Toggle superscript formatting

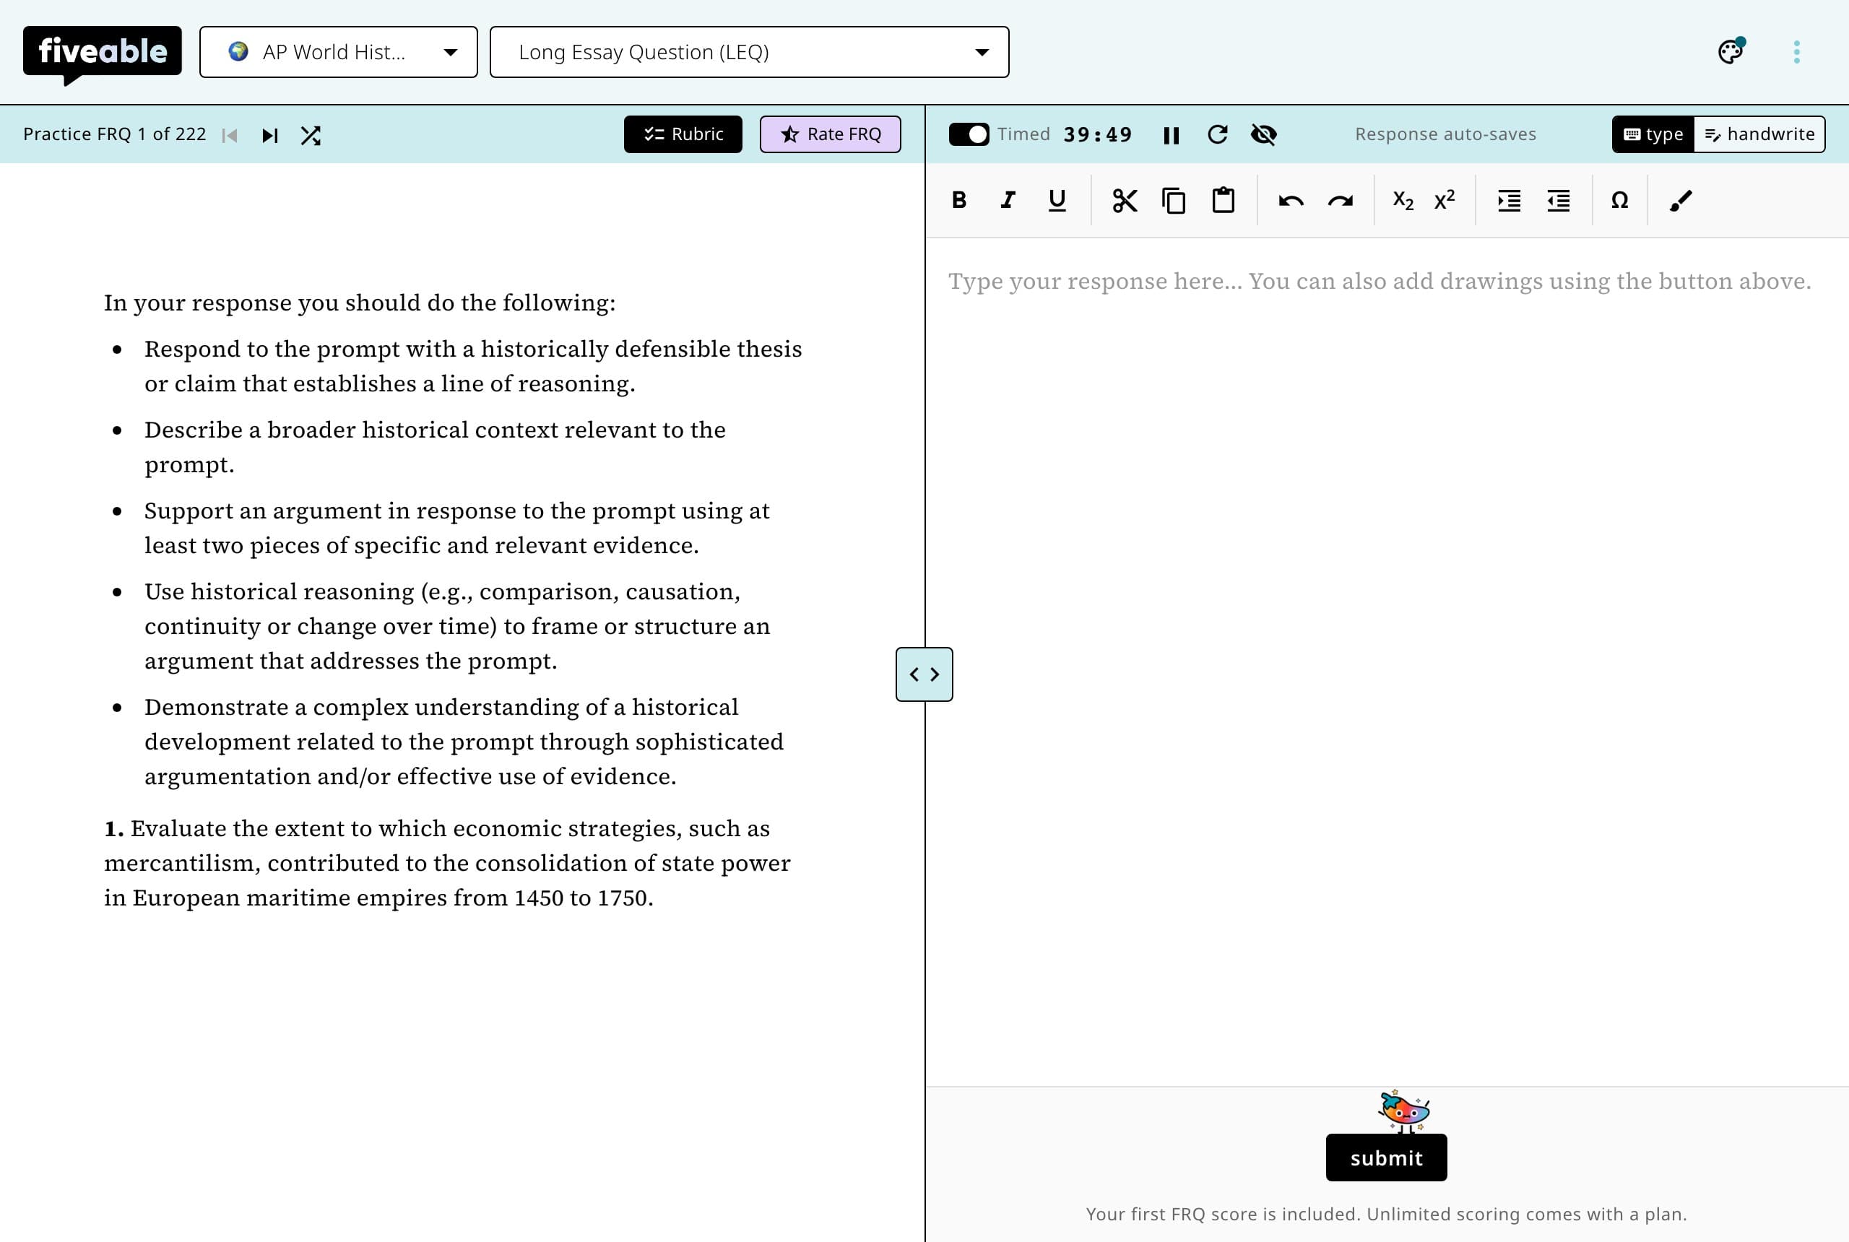(1445, 201)
